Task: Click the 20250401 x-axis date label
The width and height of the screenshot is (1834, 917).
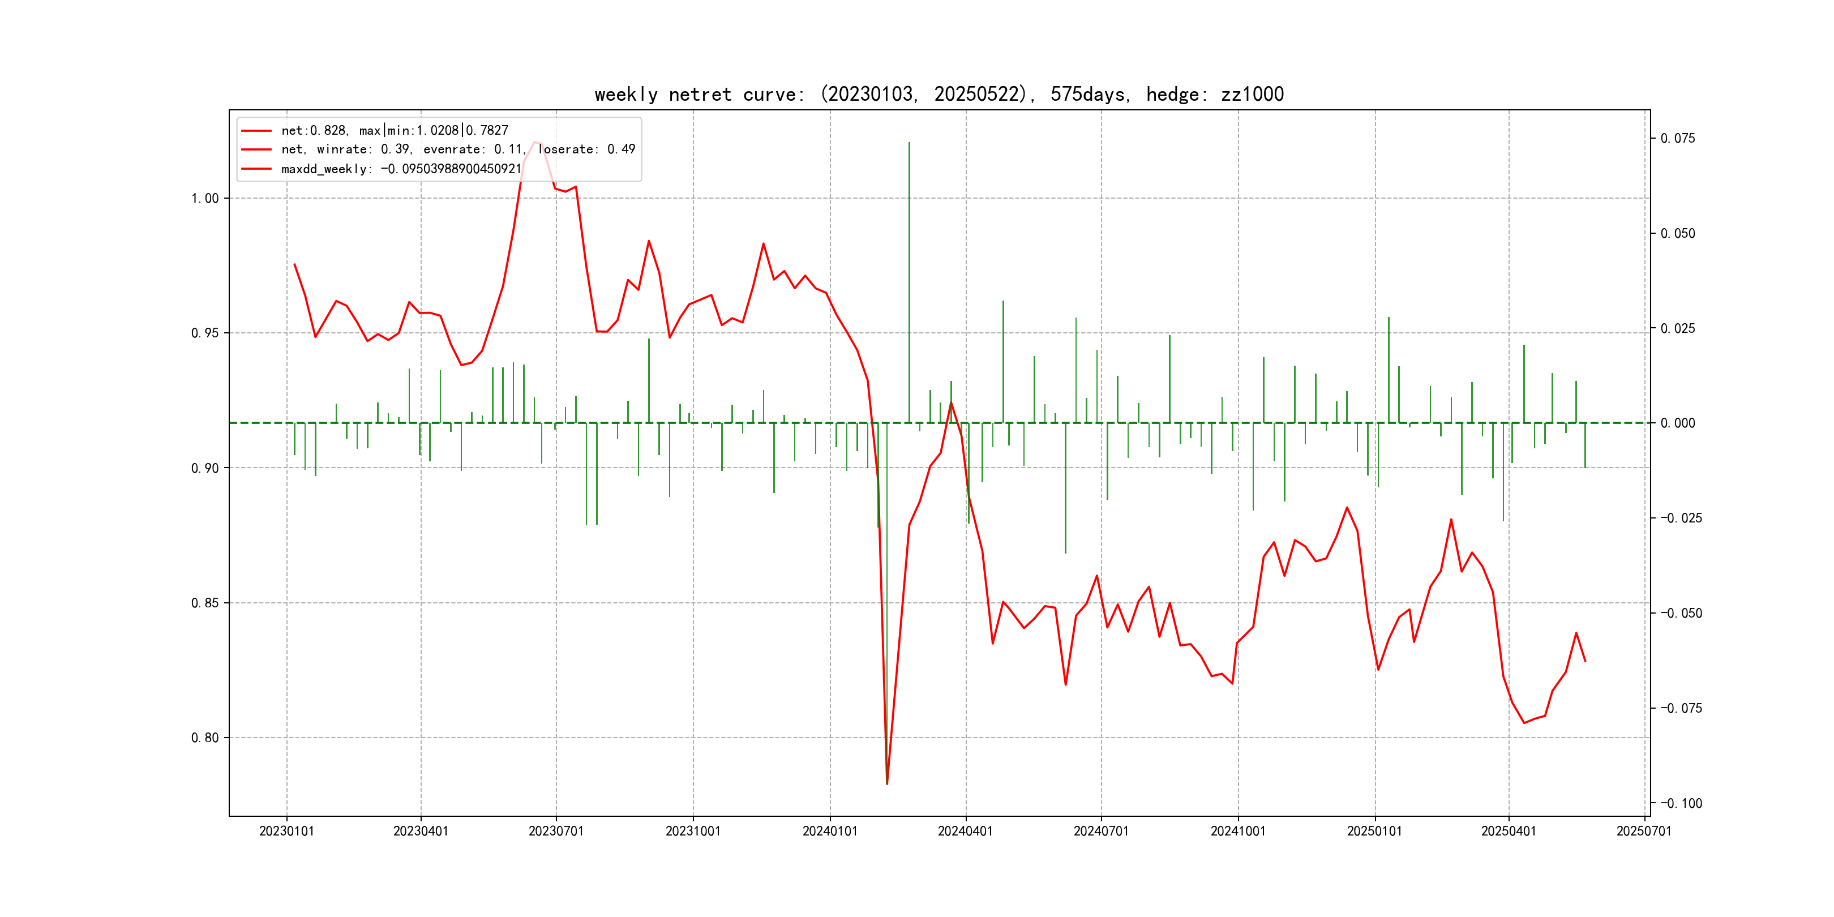Action: [1508, 831]
